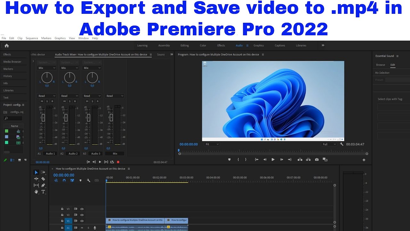Step forward one frame in Program Monitor
410x231 pixels.
point(282,159)
